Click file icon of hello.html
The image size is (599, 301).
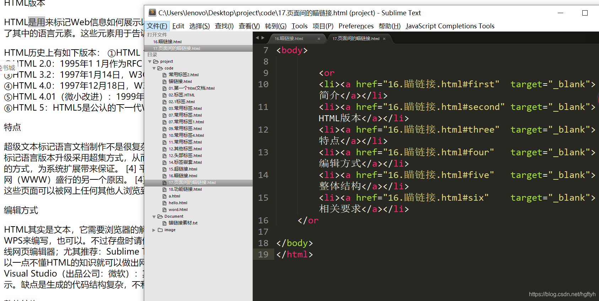(164, 203)
